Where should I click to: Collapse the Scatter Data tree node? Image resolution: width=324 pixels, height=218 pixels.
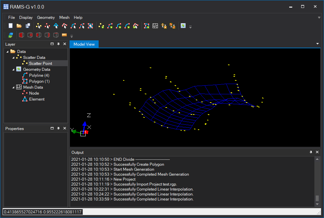pyautogui.click(x=13, y=58)
